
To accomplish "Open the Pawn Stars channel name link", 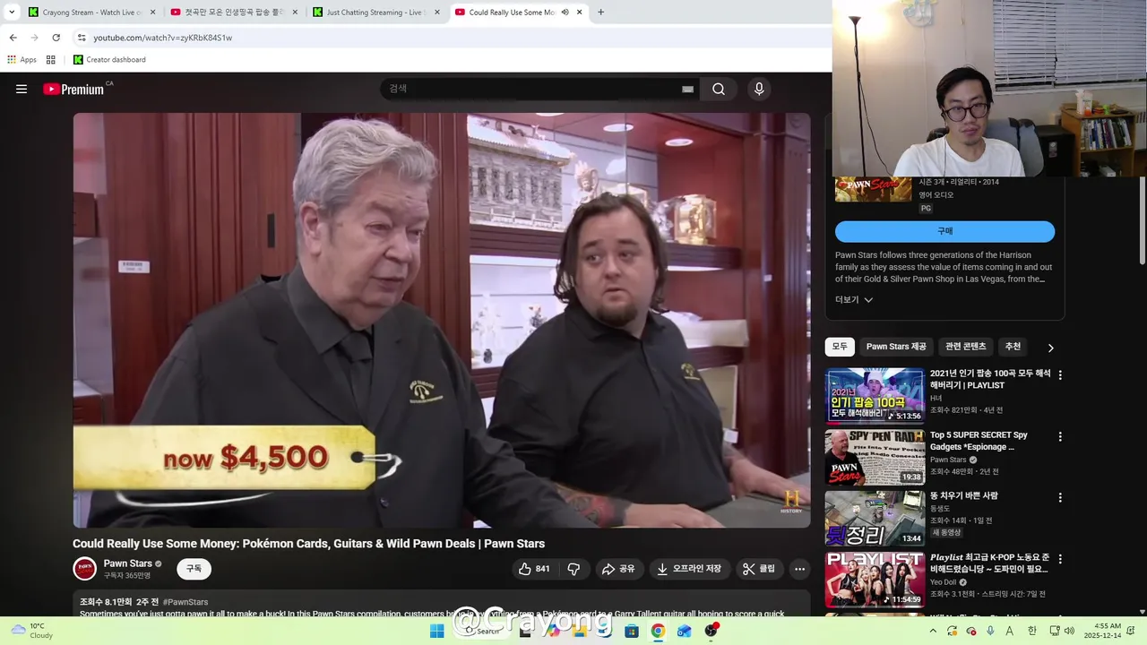I will click(x=127, y=563).
